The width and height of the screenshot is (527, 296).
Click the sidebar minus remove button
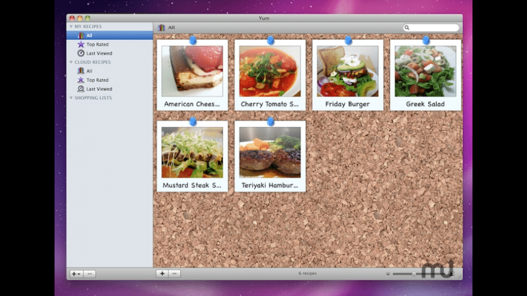coord(89,274)
